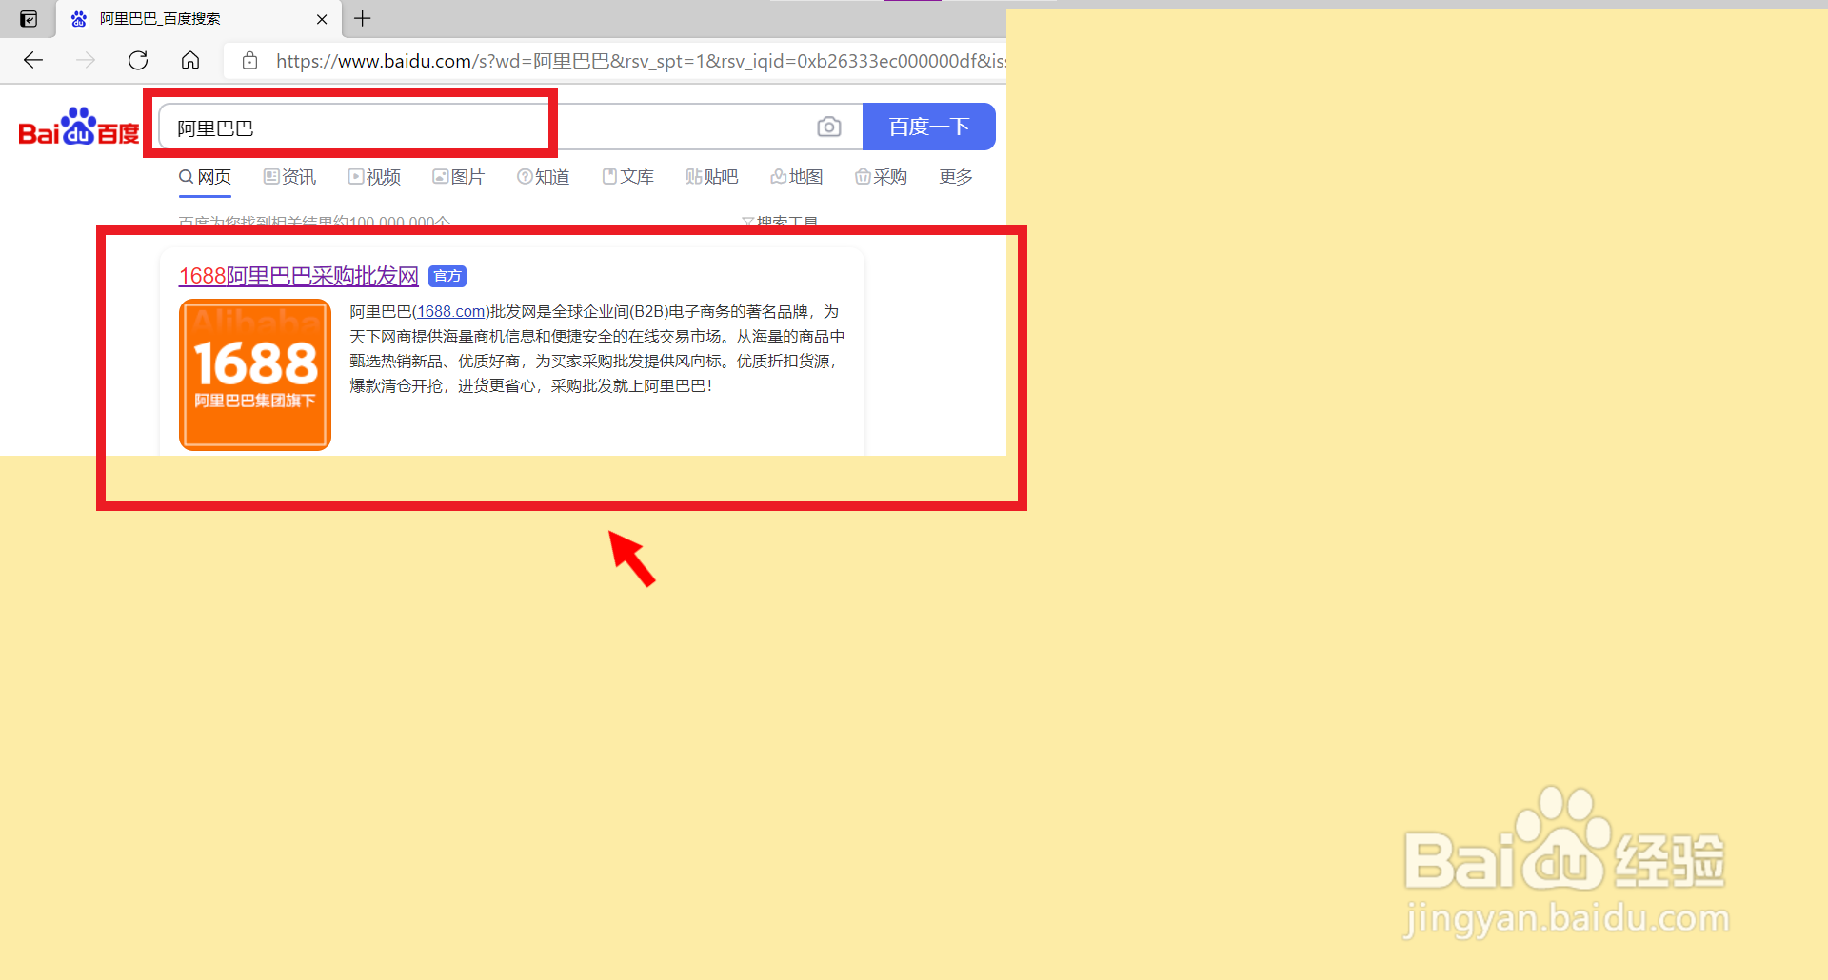Image resolution: width=1828 pixels, height=980 pixels.
Task: Open a new tab with plus icon
Action: 363,18
